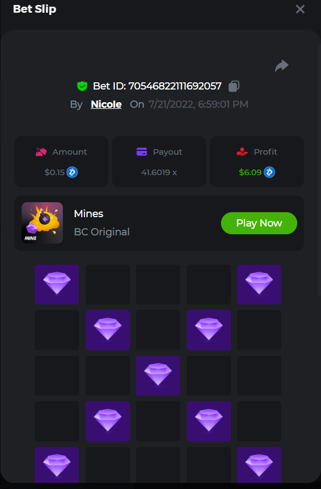
Task: Click the Amount chips icon
Action: [41, 152]
